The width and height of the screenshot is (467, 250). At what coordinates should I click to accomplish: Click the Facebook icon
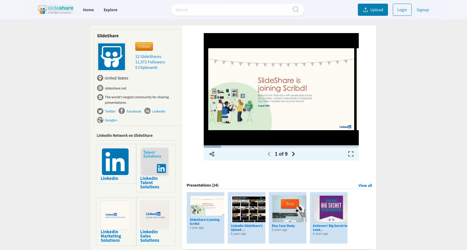click(122, 111)
